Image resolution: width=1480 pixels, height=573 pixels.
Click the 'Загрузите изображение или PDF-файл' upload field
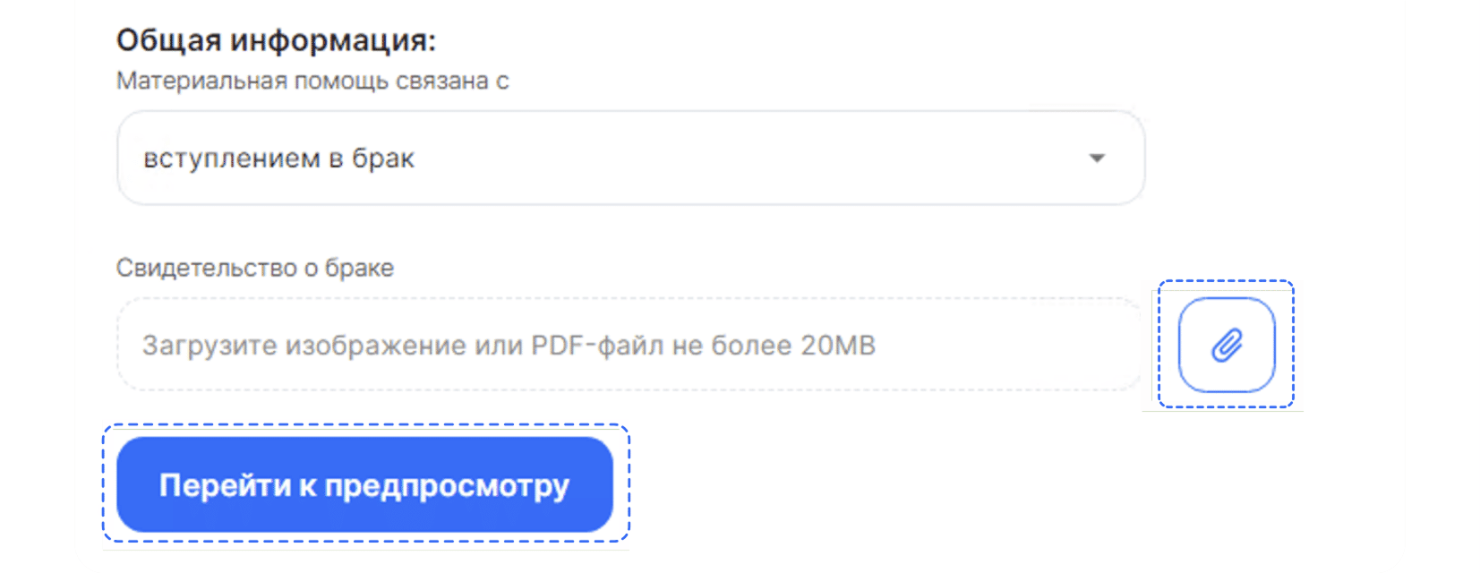(x=630, y=345)
